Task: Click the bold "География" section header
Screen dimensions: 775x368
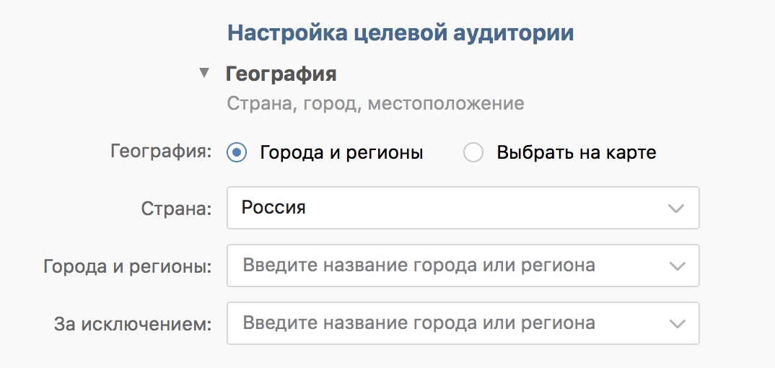Action: [x=281, y=74]
